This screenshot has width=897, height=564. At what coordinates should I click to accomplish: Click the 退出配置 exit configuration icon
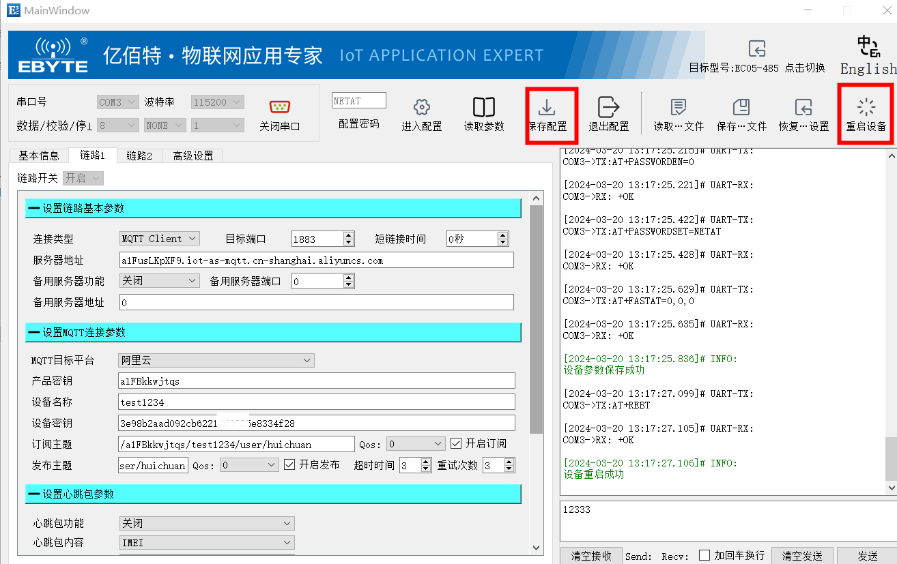coord(608,114)
